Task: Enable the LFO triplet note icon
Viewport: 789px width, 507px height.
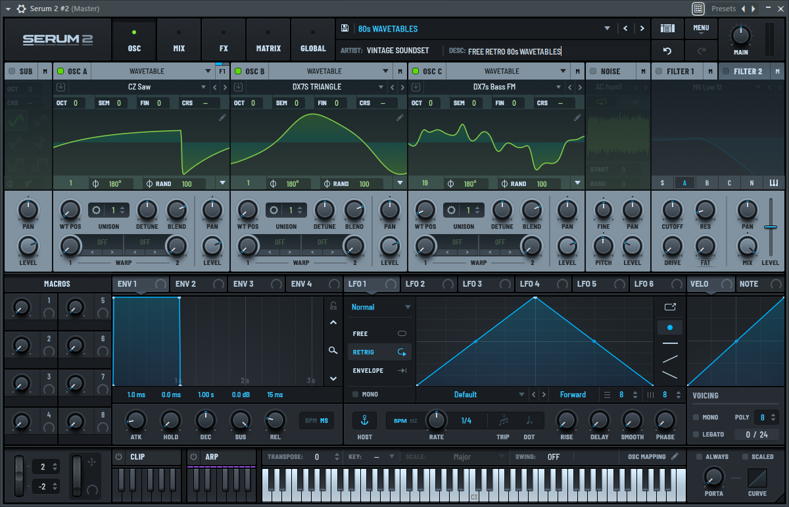Action: (x=504, y=420)
